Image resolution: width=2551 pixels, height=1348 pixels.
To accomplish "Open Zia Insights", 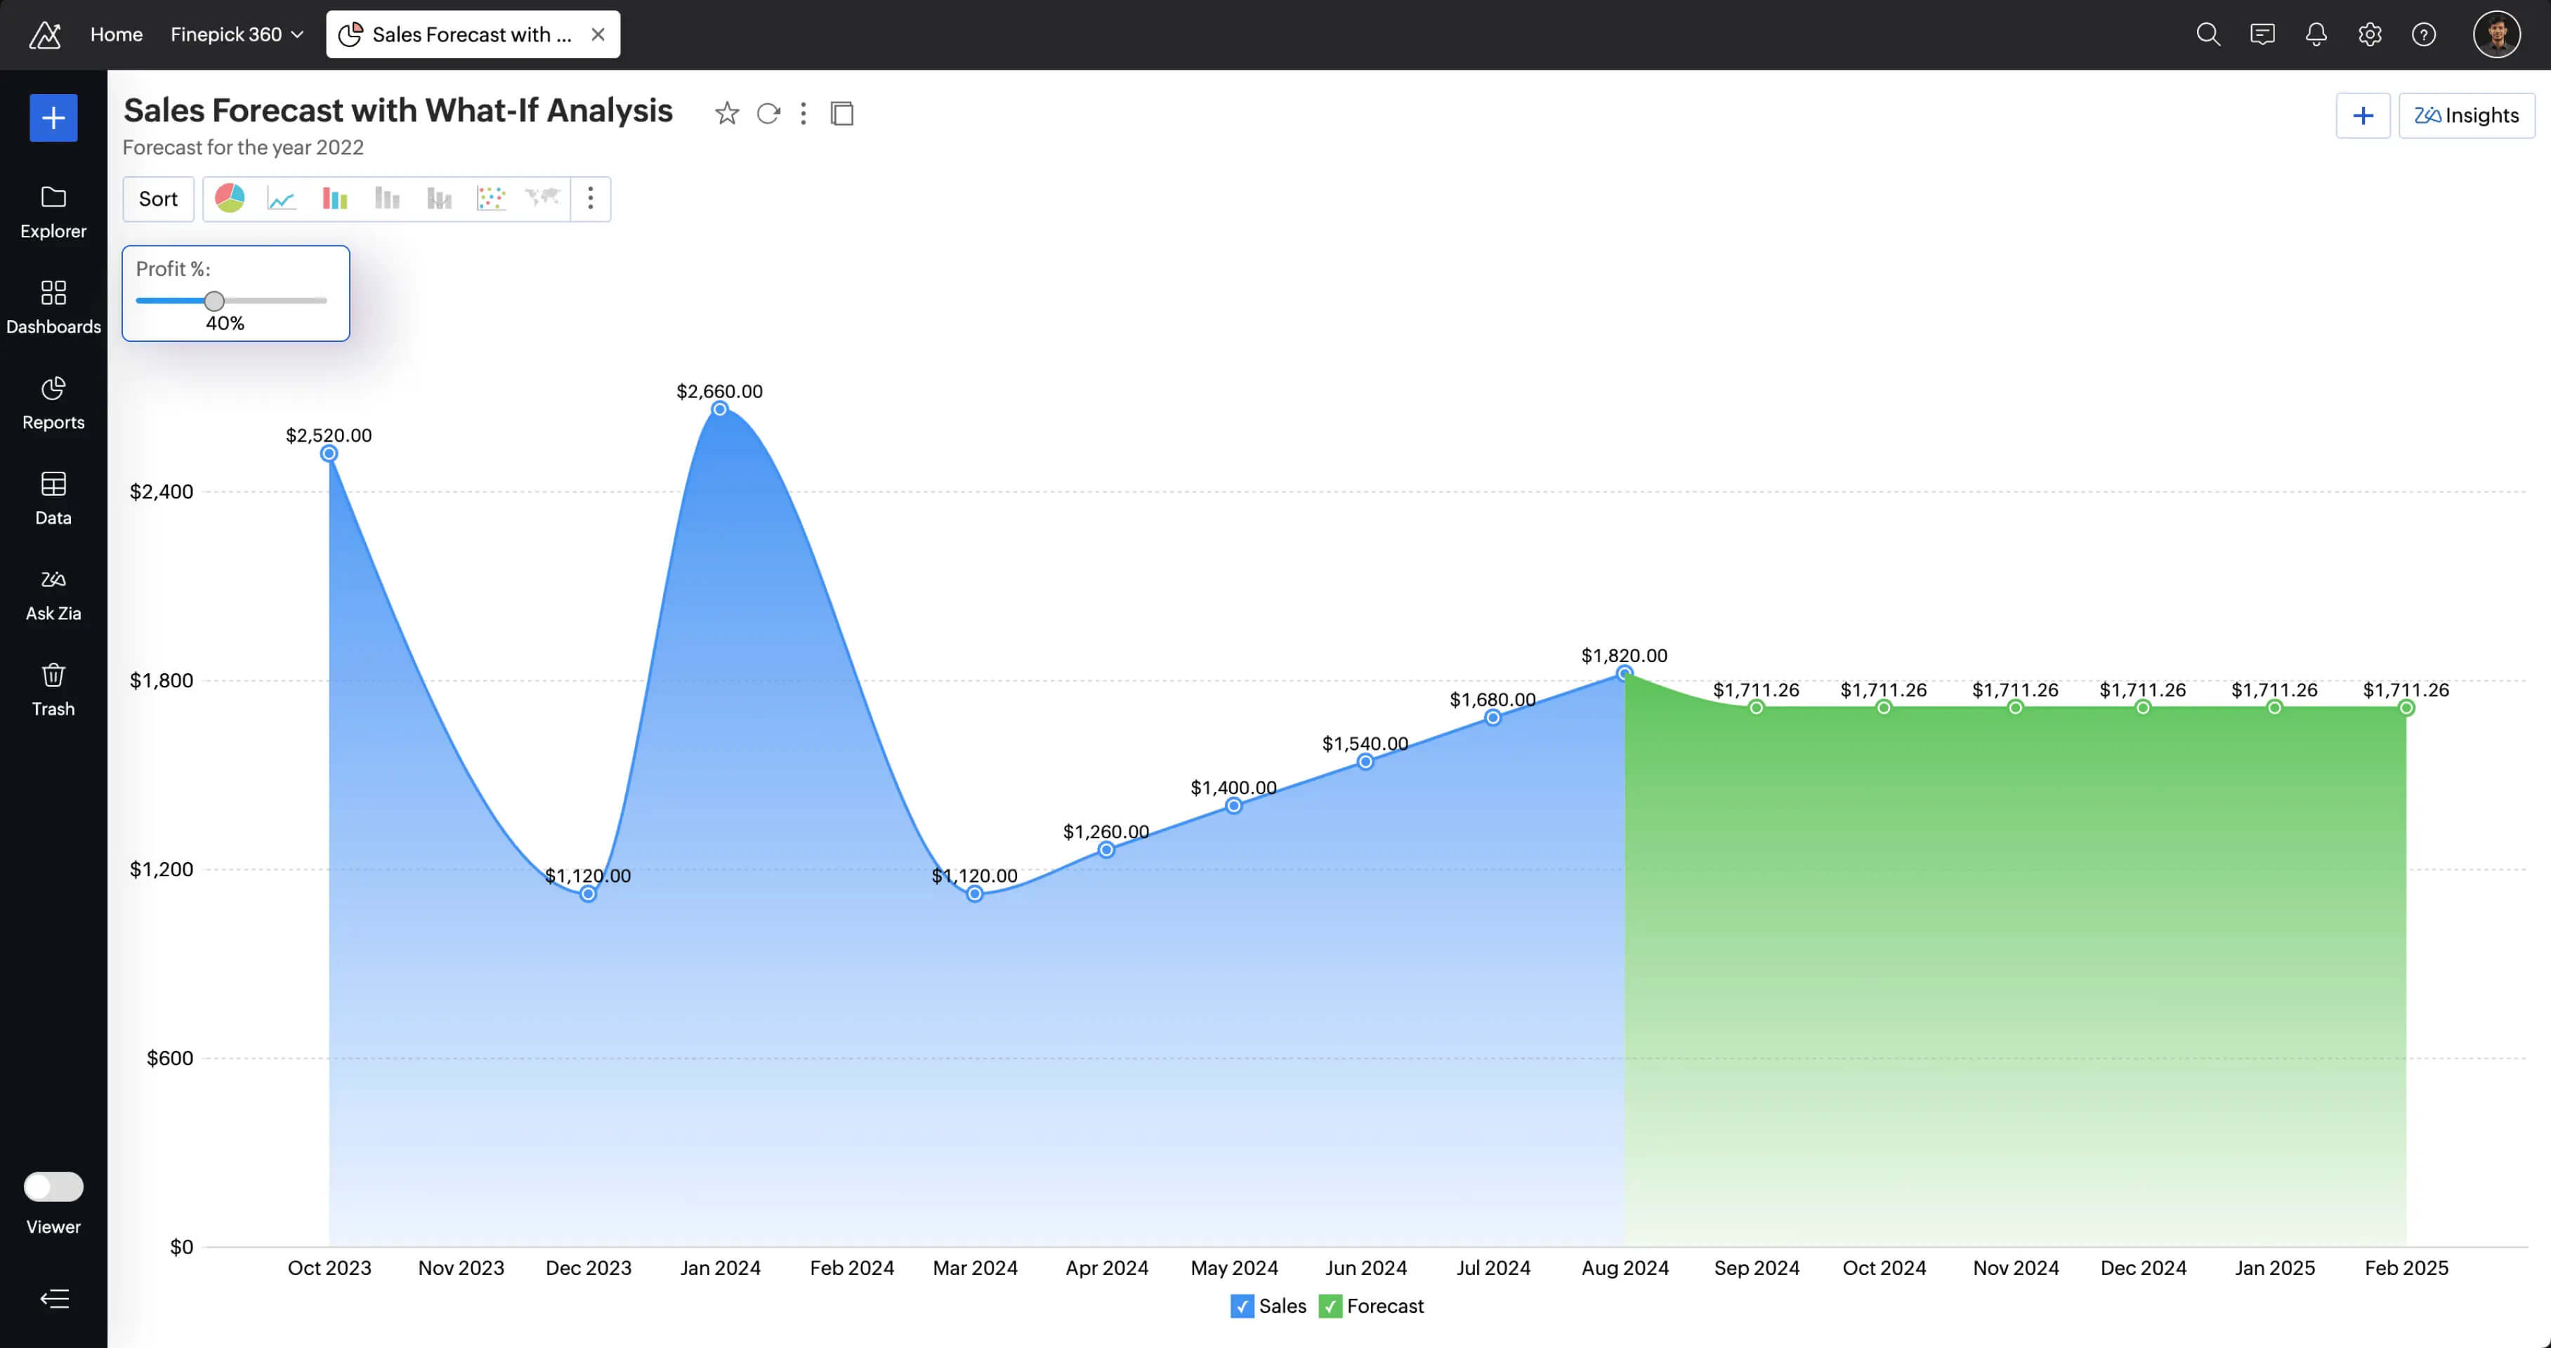I will (x=2466, y=116).
